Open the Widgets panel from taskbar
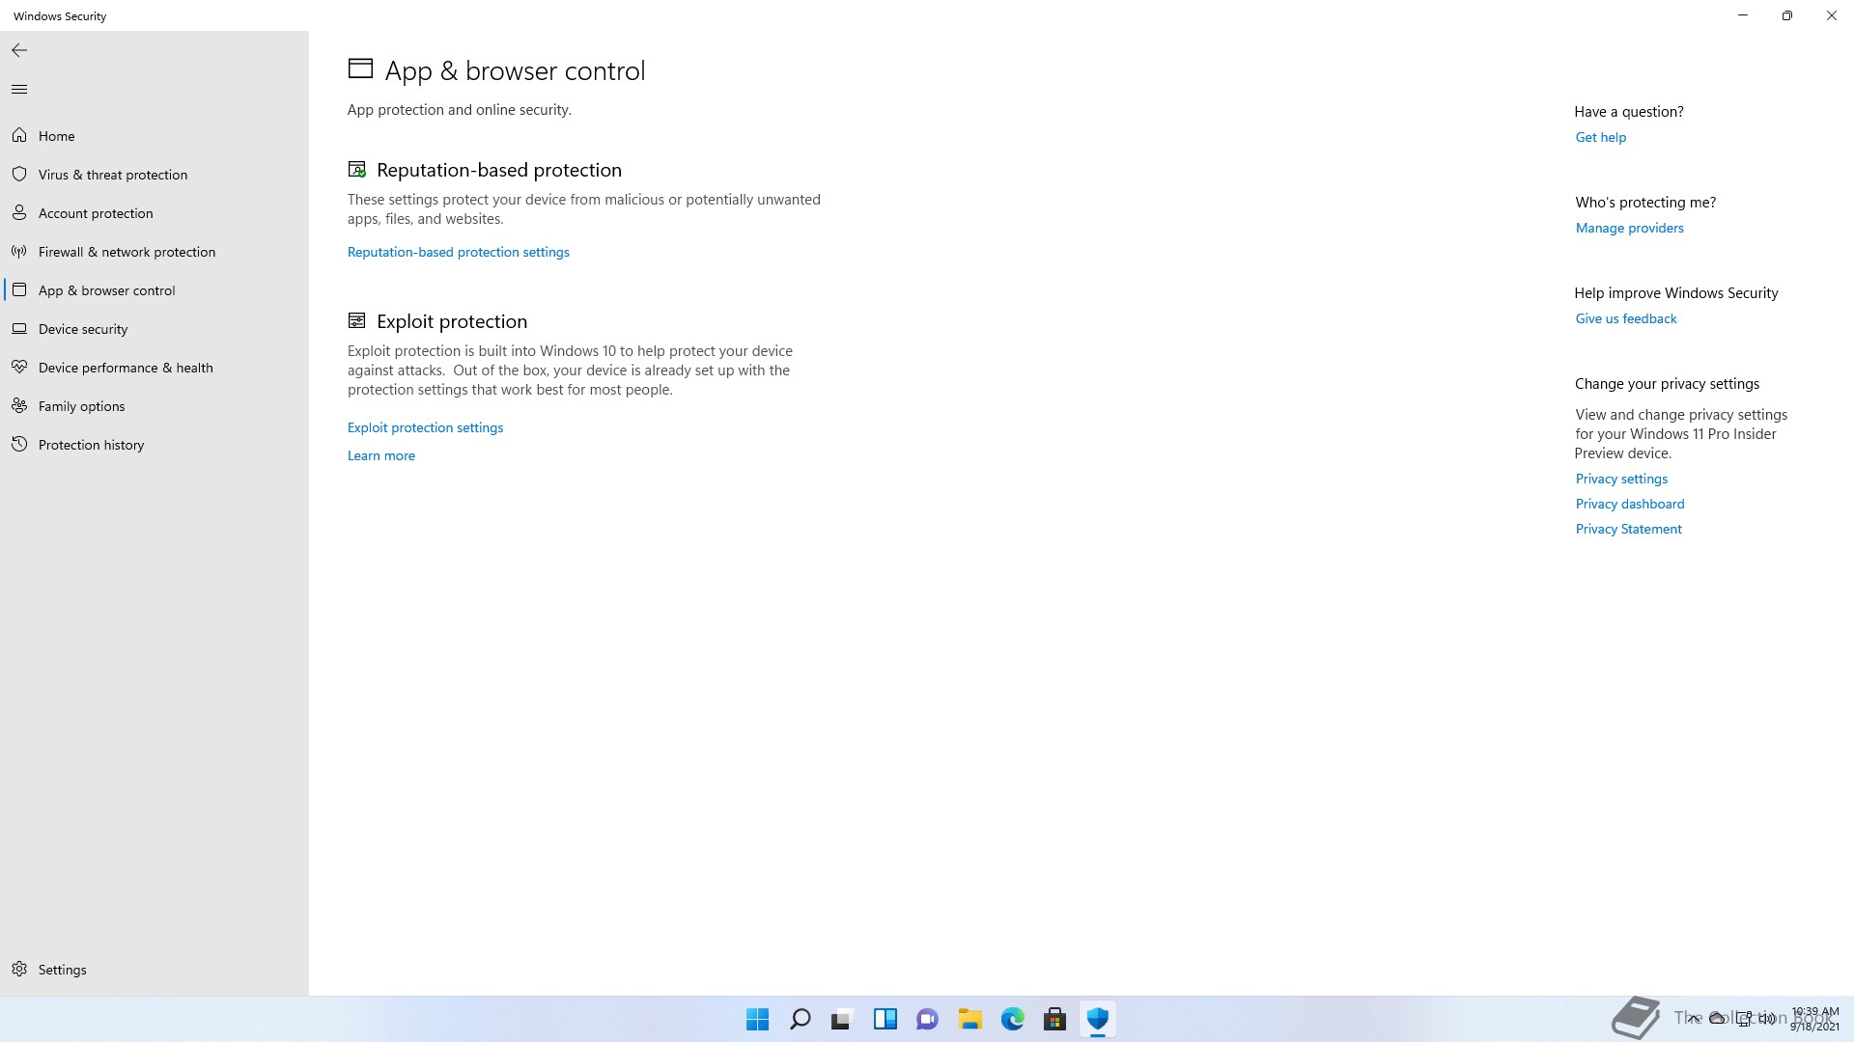The image size is (1854, 1042). point(885,1019)
